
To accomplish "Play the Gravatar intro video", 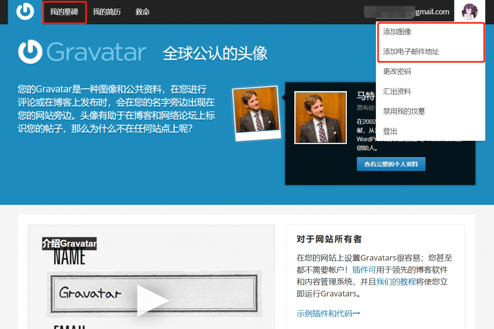I will click(x=152, y=300).
